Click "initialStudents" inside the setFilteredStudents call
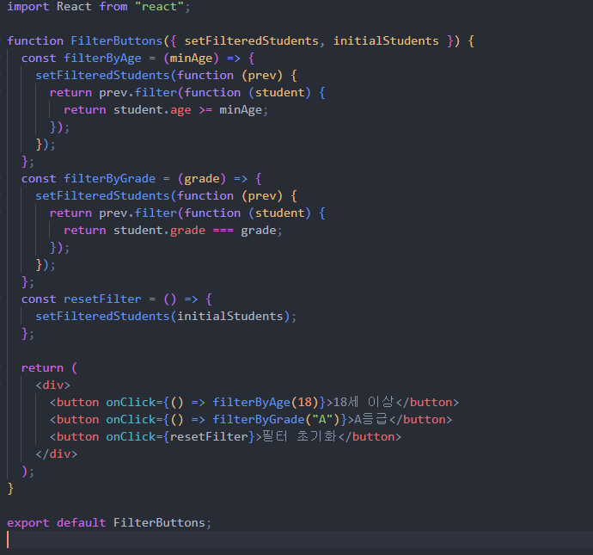593x555 pixels. (x=230, y=316)
